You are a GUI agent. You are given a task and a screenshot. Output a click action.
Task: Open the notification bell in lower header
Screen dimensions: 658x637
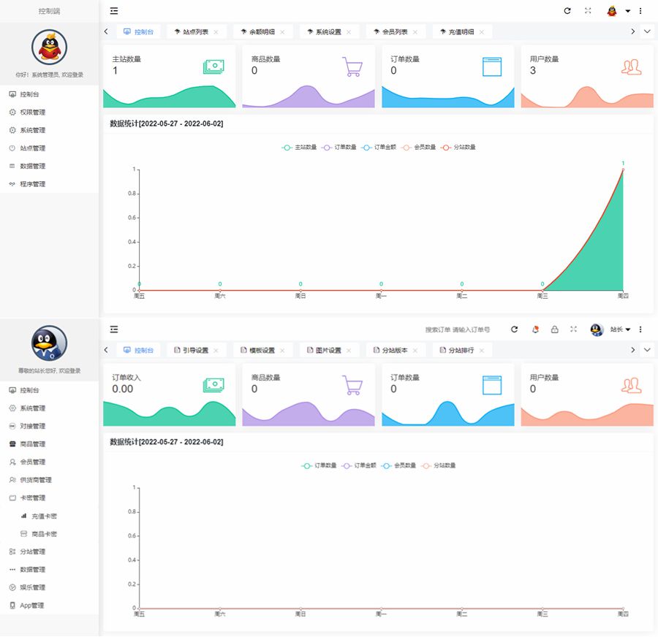(535, 329)
